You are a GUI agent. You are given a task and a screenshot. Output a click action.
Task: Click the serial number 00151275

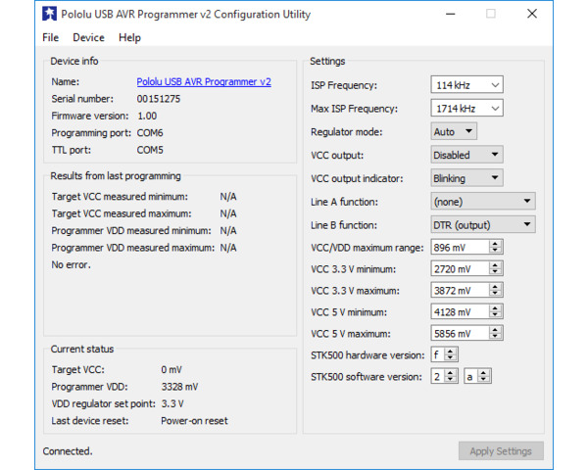tap(158, 99)
